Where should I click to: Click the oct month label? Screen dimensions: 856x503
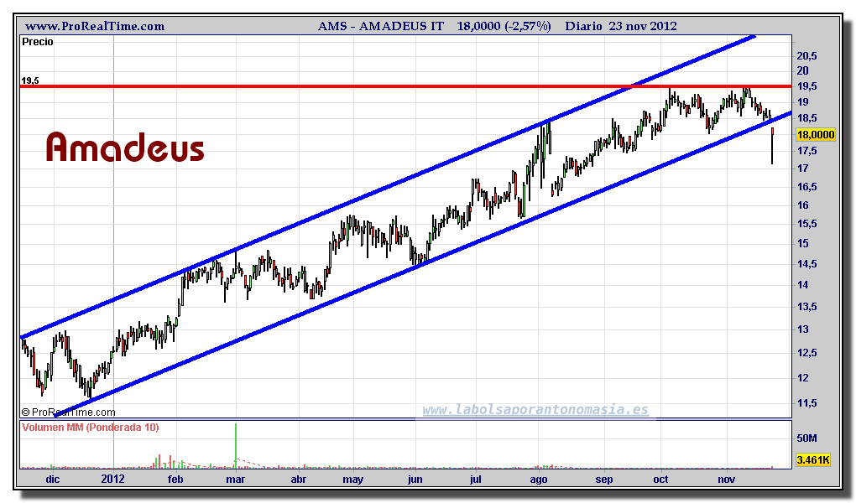pos(660,480)
